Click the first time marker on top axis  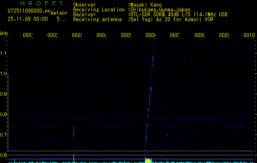(28, 35)
